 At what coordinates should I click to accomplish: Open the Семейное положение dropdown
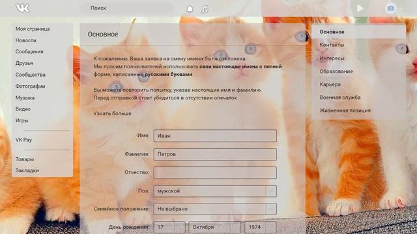coord(215,209)
